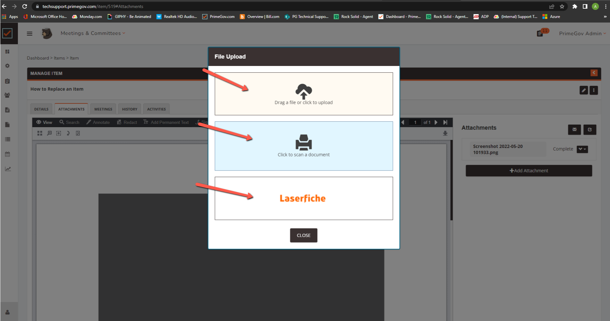Open calendar icon in left sidebar
The image size is (610, 321).
[x=8, y=154]
